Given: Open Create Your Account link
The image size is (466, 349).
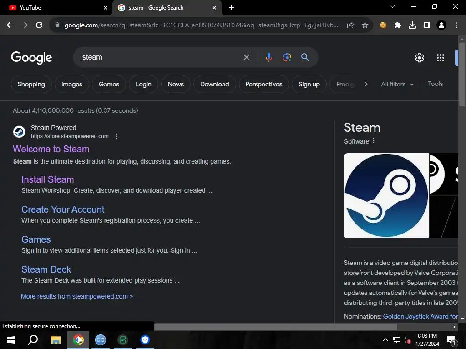Looking at the screenshot, I should tap(63, 209).
